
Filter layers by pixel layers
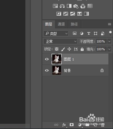pos(75,34)
